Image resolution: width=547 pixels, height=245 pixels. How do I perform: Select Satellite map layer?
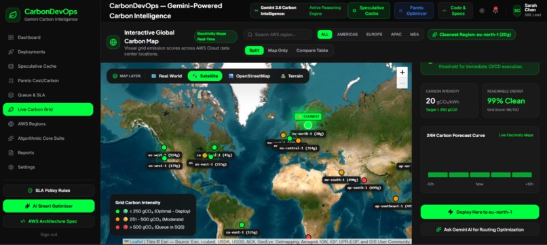point(205,76)
